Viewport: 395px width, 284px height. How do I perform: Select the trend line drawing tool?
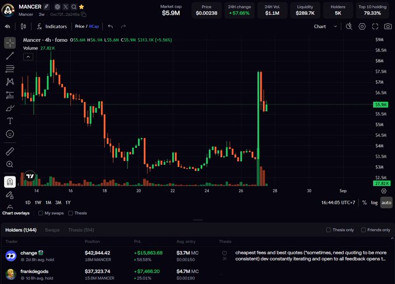tap(10, 56)
